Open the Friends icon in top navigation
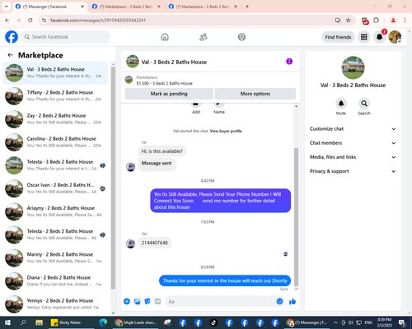The width and height of the screenshot is (412, 329). point(204,37)
